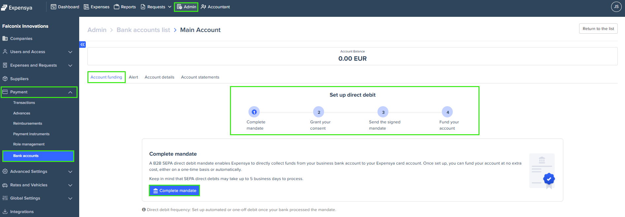The image size is (625, 217).
Task: Click the Complete mandate button
Action: coord(175,190)
